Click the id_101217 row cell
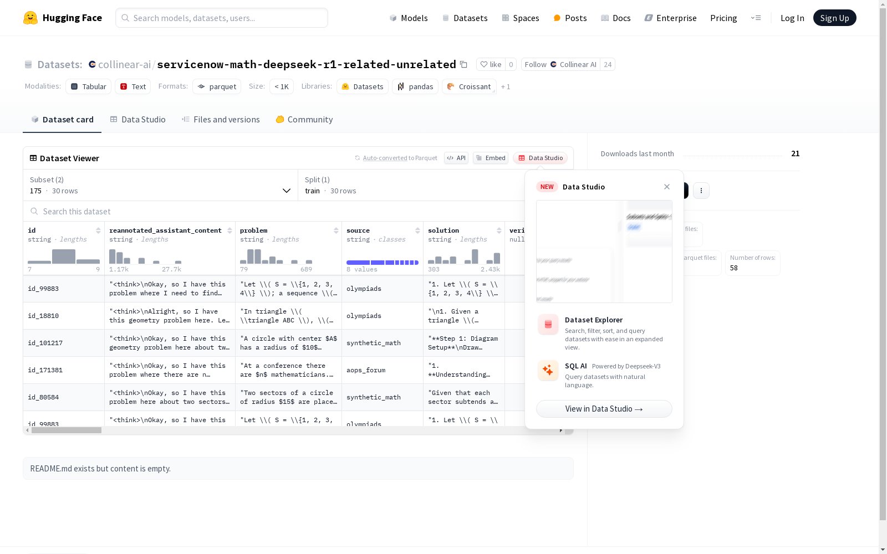 [64, 343]
